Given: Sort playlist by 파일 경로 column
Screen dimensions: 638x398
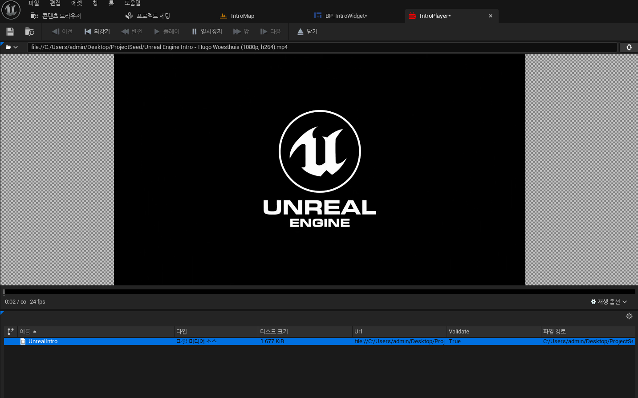Looking at the screenshot, I should (588, 332).
